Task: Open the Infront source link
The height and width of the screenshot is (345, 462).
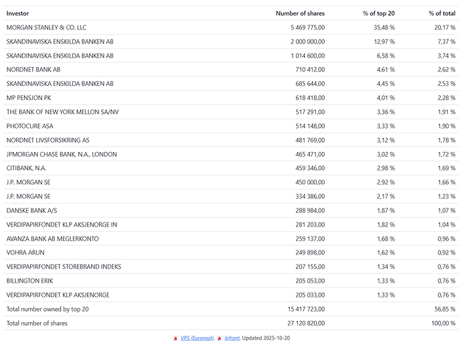Action: click(232, 338)
